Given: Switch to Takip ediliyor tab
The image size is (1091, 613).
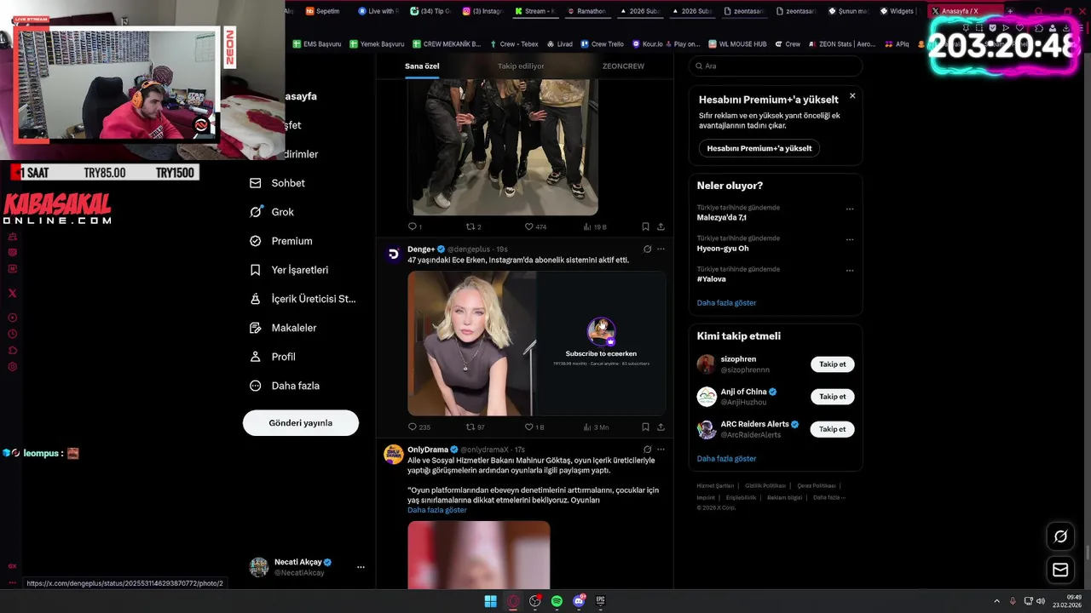Looking at the screenshot, I should coord(521,66).
